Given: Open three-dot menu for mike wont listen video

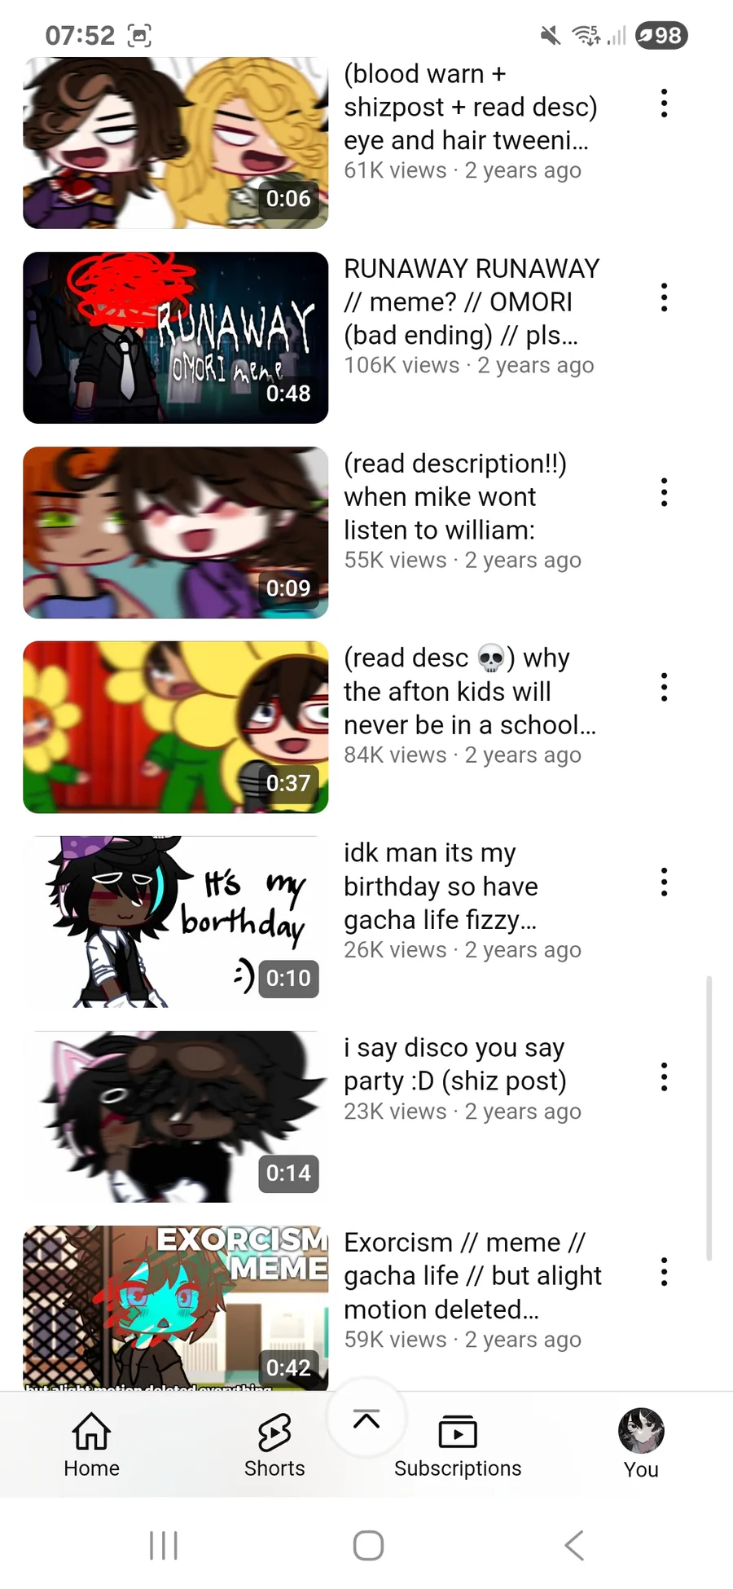Looking at the screenshot, I should (665, 492).
